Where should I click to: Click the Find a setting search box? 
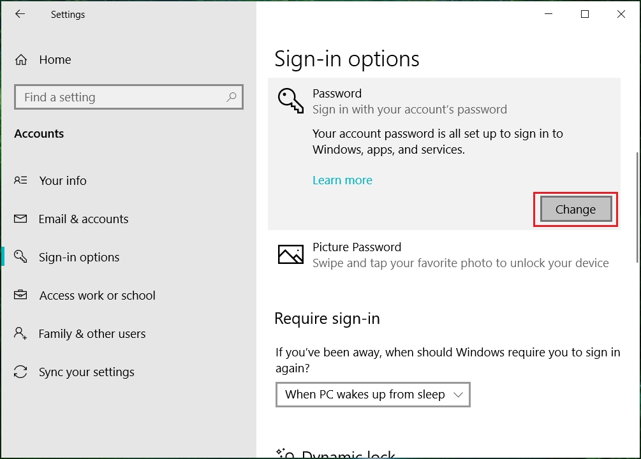pos(121,97)
